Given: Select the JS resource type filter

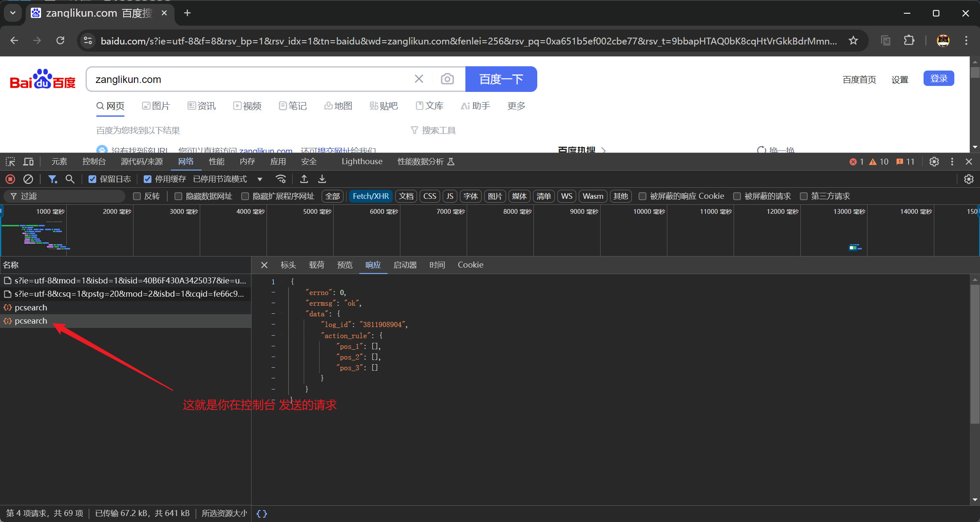Looking at the screenshot, I should [x=450, y=196].
